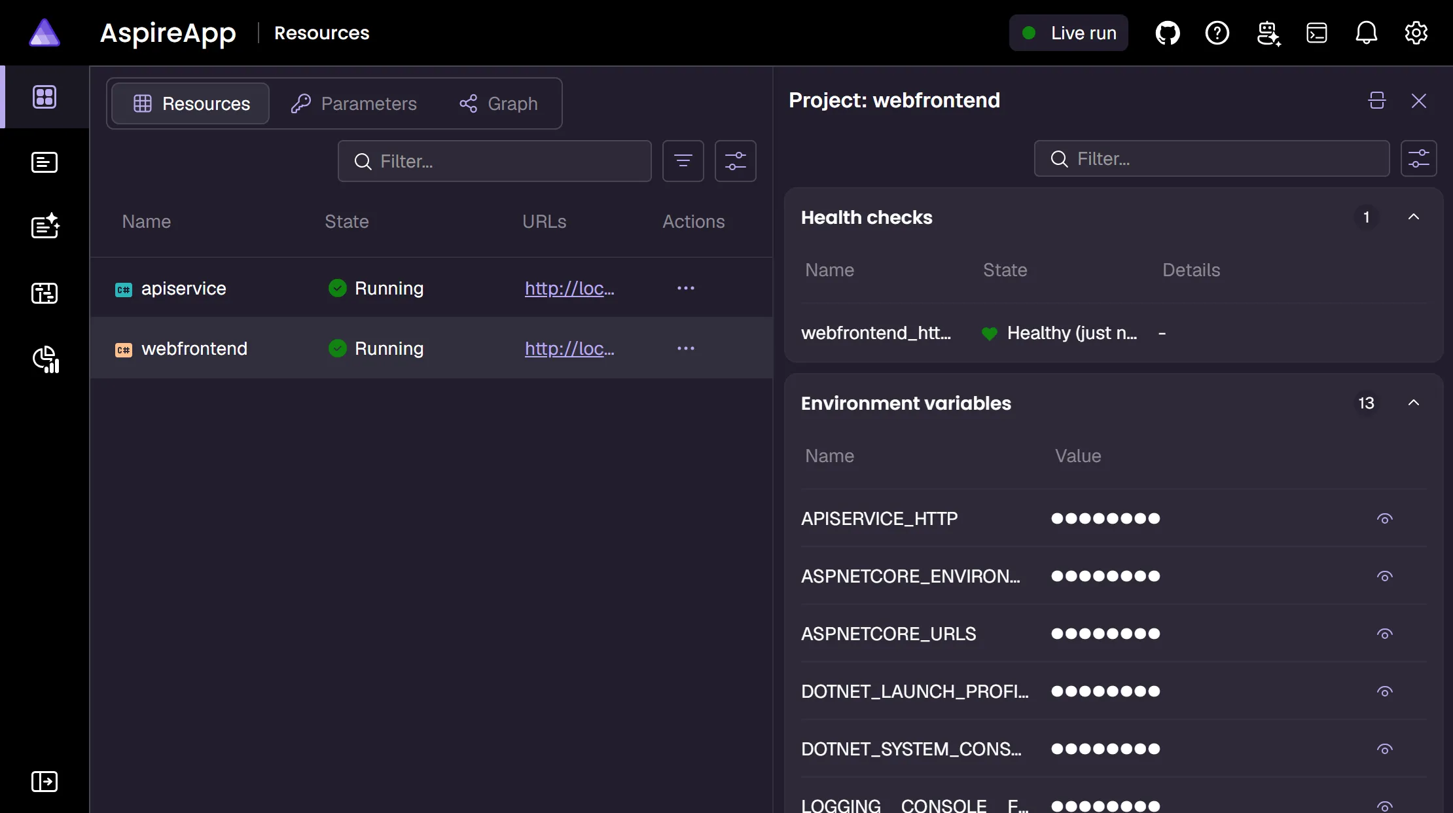
Task: Collapse the Environment variables section
Action: 1414,403
